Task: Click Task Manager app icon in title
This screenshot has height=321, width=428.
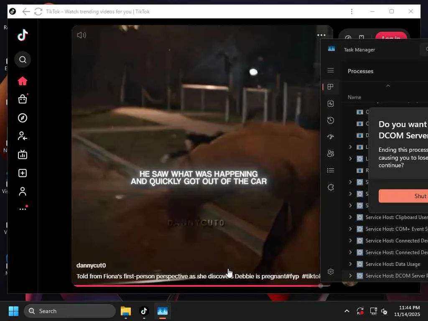Action: pyautogui.click(x=331, y=48)
